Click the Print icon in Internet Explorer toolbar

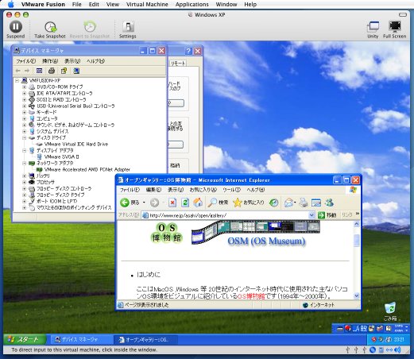click(x=304, y=203)
